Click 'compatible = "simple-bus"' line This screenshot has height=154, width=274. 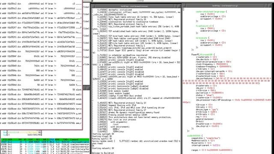click(206, 138)
